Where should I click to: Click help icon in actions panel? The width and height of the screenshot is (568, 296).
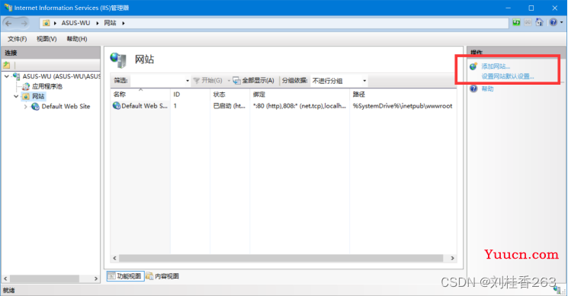pos(473,88)
